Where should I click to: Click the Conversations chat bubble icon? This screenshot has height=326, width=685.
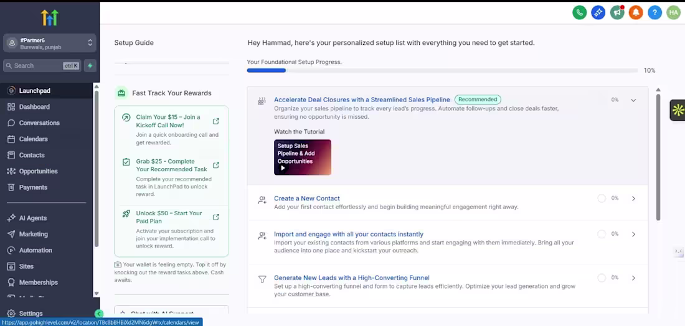coord(11,123)
